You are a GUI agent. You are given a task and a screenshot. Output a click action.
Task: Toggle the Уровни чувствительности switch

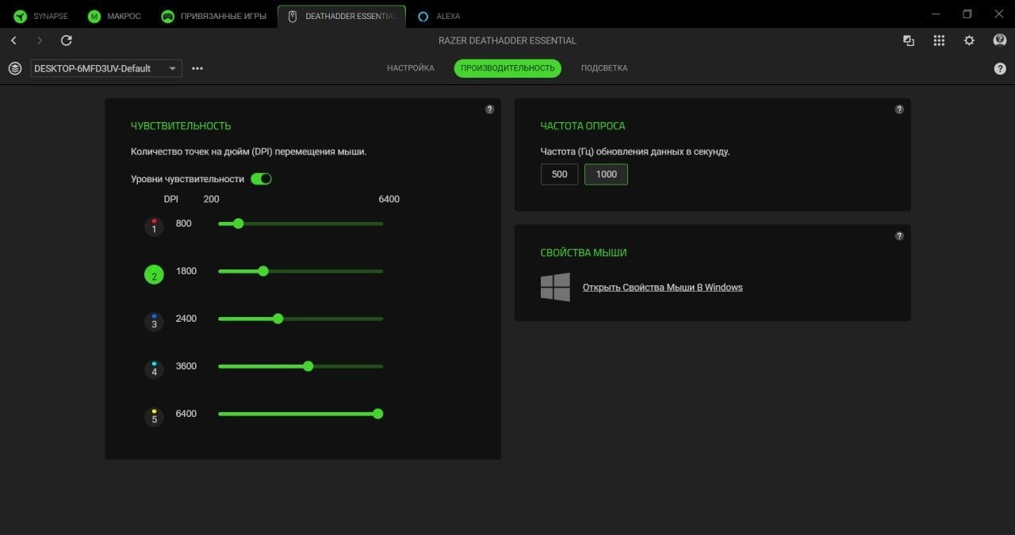(261, 179)
